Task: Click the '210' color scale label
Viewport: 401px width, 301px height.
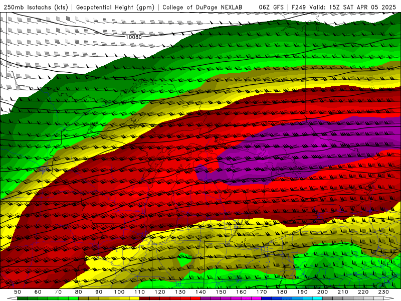Action: pyautogui.click(x=343, y=292)
